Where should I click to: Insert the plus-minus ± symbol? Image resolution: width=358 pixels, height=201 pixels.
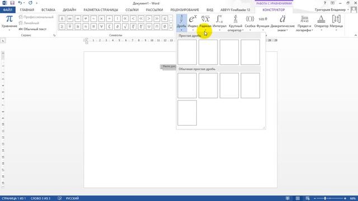(x=62, y=18)
